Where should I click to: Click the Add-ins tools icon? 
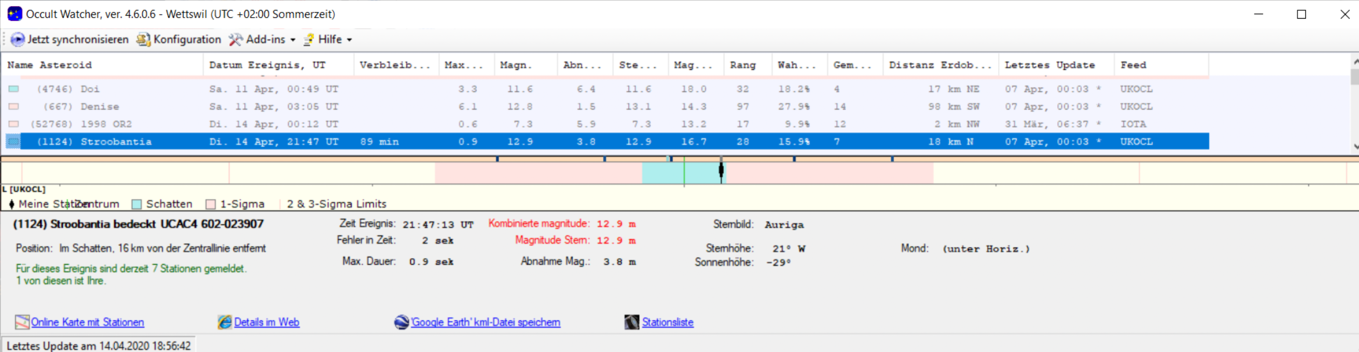tap(235, 39)
